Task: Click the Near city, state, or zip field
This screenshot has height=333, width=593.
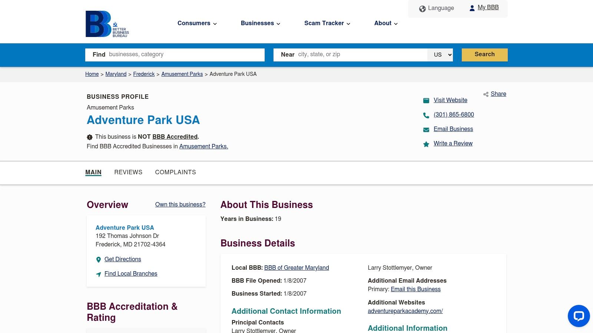Action: point(351,55)
